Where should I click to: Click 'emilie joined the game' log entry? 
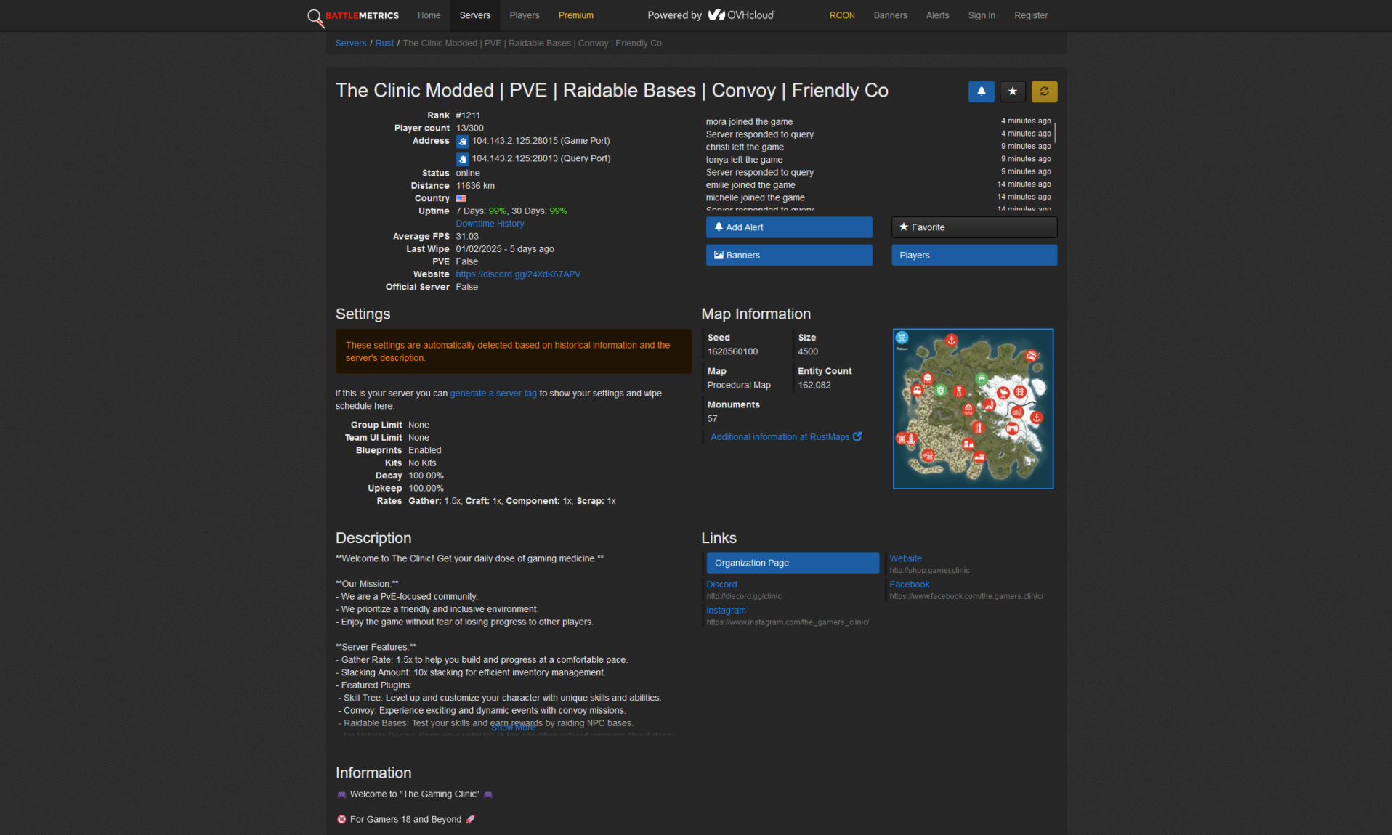[750, 185]
